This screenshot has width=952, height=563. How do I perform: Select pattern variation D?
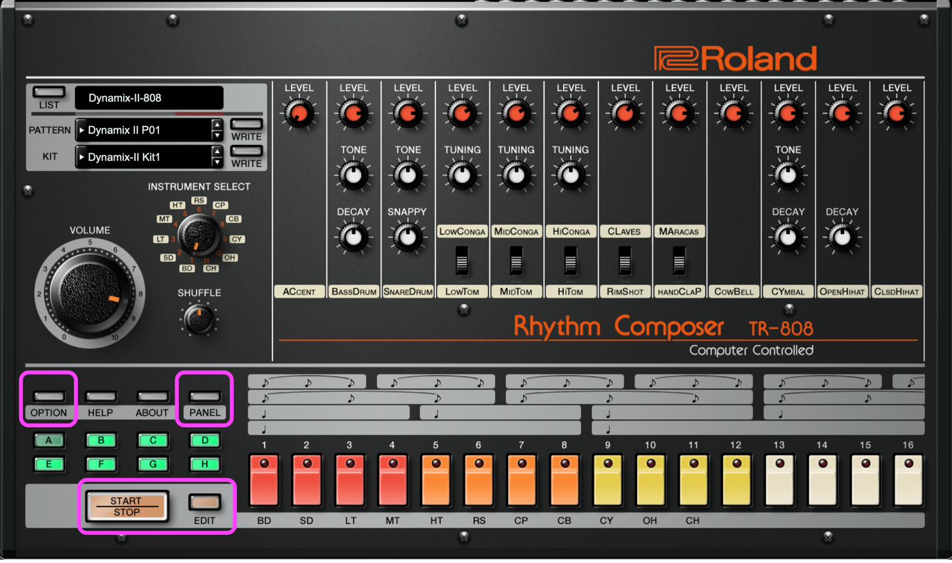tap(204, 441)
